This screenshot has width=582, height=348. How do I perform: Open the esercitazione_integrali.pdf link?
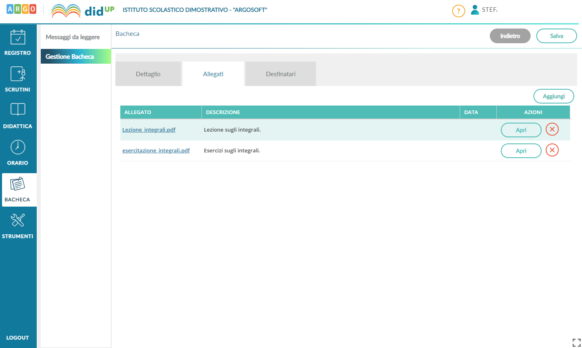(x=156, y=150)
